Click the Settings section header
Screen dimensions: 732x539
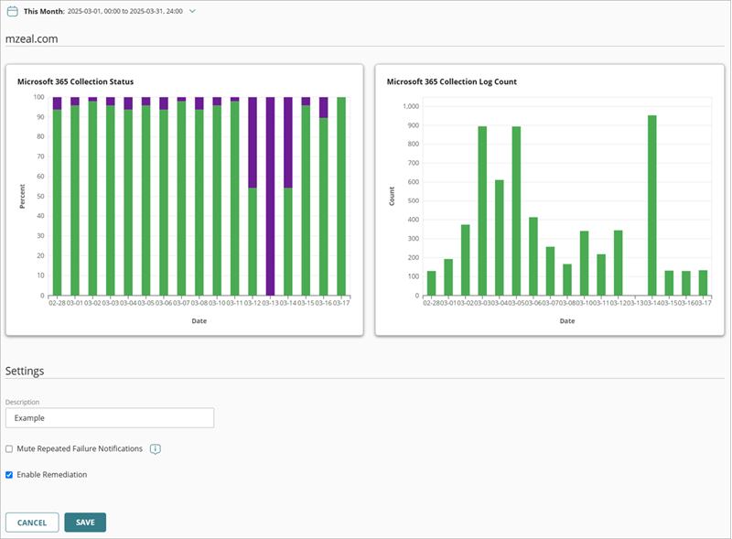(25, 371)
